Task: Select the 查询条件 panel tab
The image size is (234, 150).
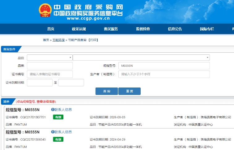Action: (10, 49)
